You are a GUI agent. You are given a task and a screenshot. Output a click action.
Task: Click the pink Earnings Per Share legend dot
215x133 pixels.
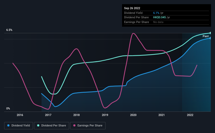[75, 125]
